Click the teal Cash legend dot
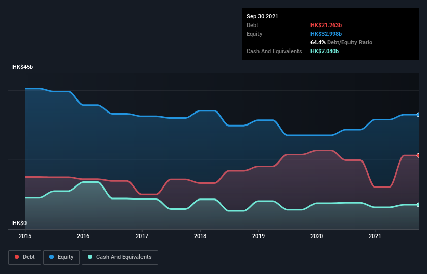 90,257
